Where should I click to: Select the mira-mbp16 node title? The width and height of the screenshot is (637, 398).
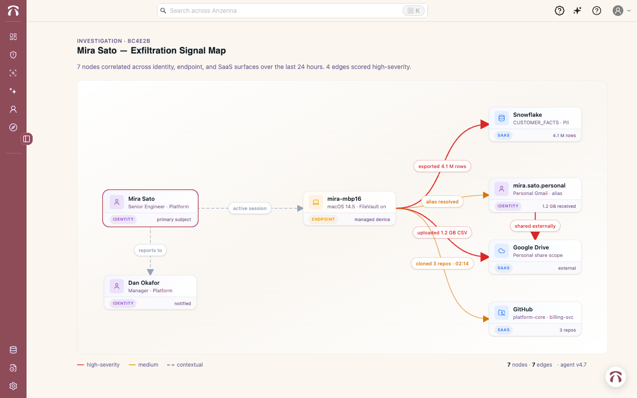tap(344, 199)
